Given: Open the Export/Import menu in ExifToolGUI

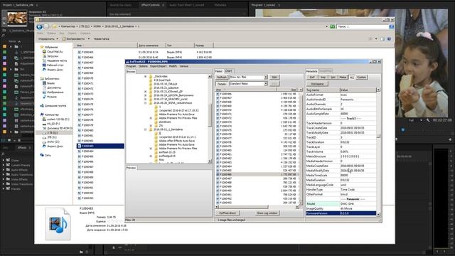Looking at the screenshot, I should 158,66.
